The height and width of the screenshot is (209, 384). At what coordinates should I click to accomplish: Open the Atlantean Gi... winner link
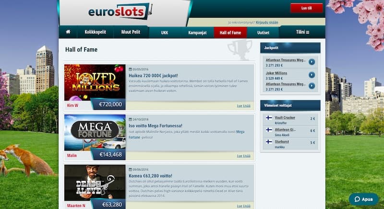[x=285, y=129]
